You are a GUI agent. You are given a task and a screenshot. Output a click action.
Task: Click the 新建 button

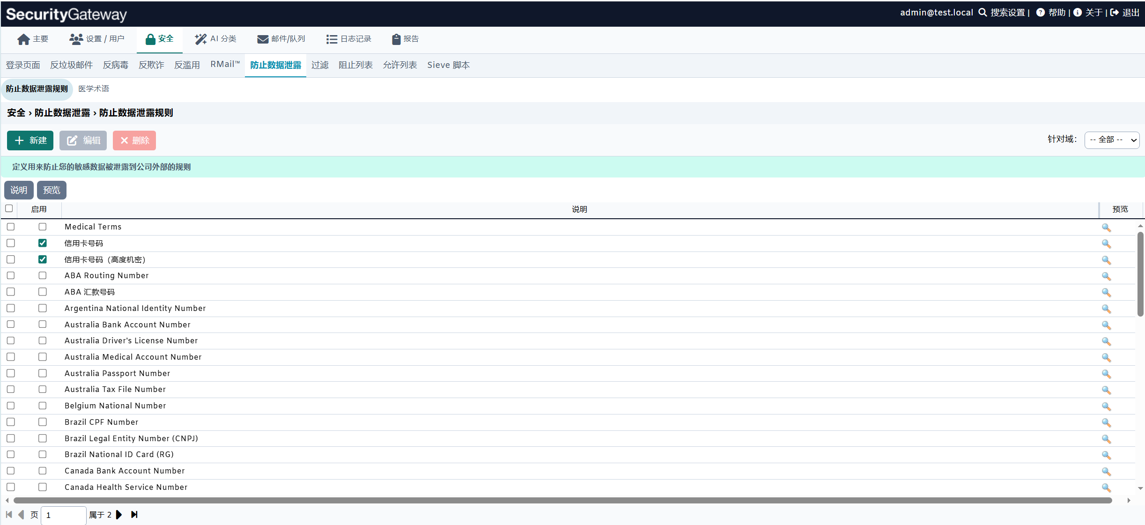click(30, 140)
